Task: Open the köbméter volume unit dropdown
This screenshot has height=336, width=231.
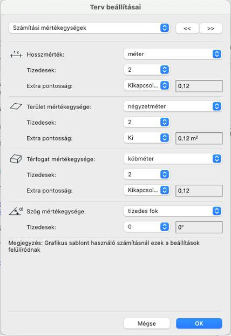Action: click(173, 159)
